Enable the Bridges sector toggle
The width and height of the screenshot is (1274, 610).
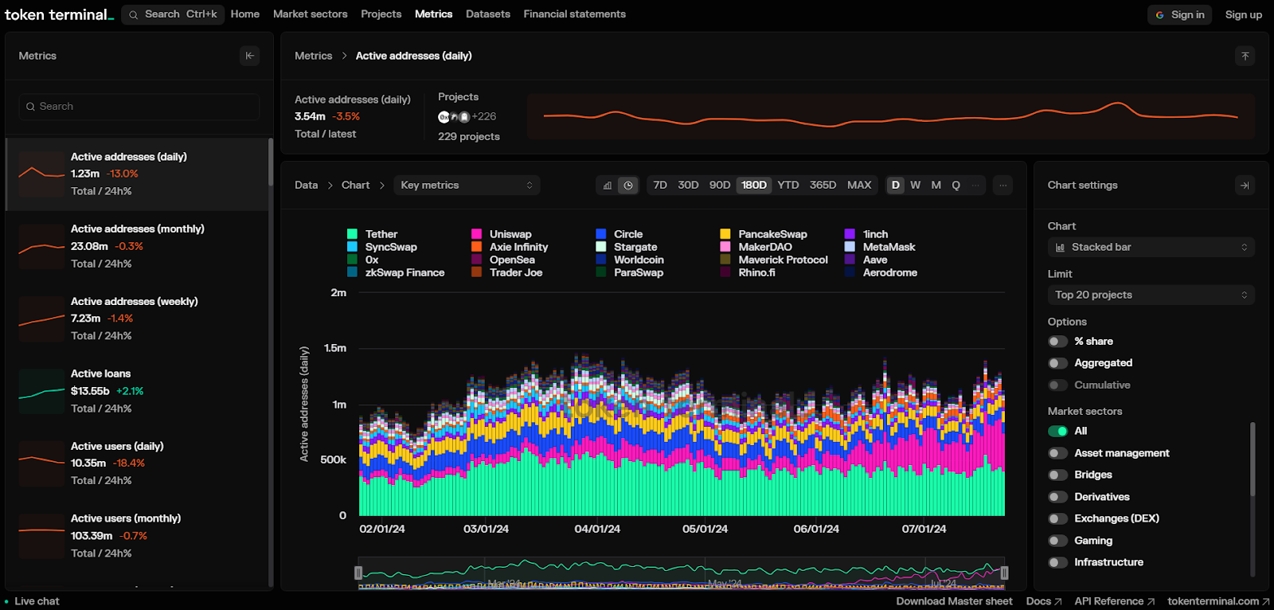click(x=1057, y=475)
